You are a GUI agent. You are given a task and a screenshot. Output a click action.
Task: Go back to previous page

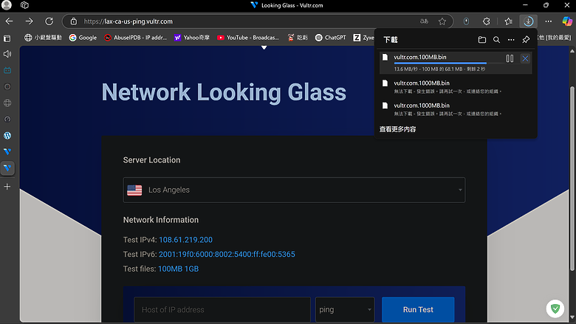click(9, 21)
